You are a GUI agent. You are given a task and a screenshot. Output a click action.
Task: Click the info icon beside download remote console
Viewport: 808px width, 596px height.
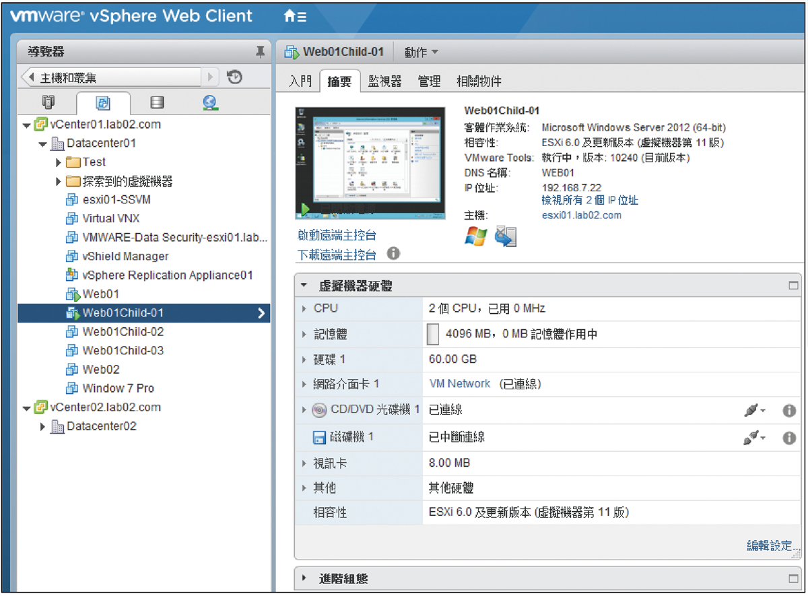(394, 254)
